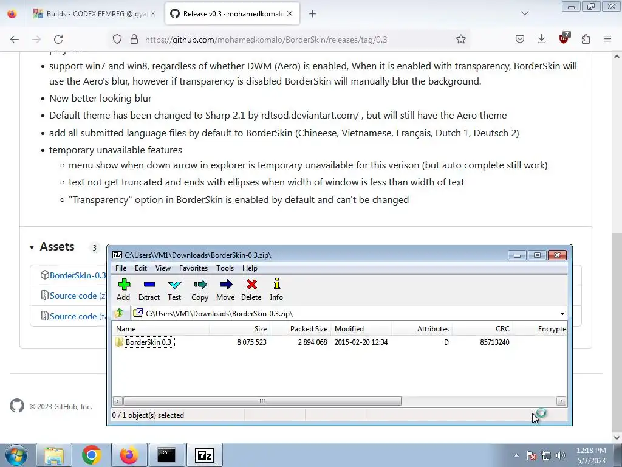
Task: List all tabs with the chevron dropdown
Action: pos(525,13)
